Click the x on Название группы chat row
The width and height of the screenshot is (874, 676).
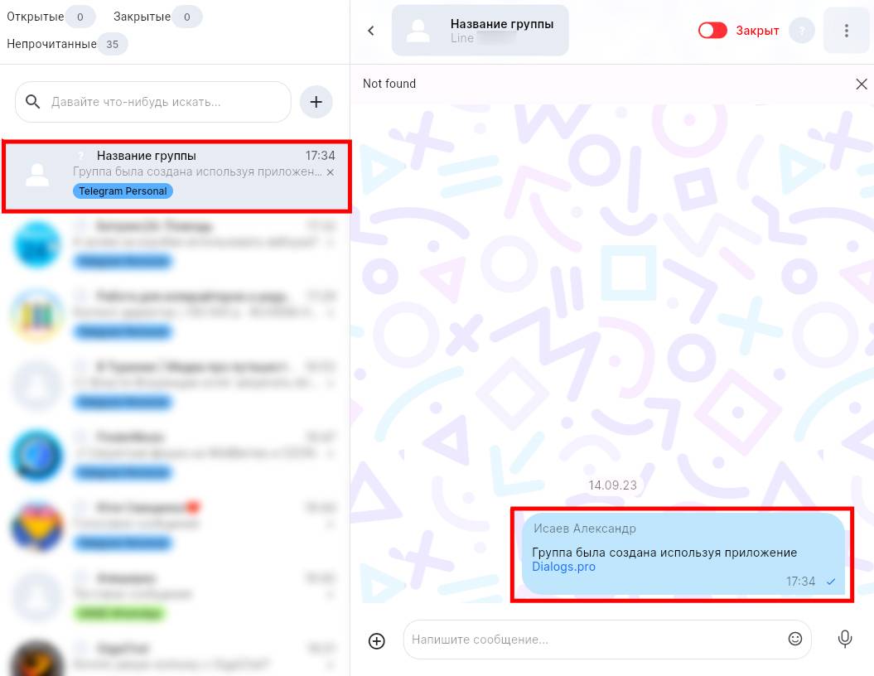click(x=331, y=172)
